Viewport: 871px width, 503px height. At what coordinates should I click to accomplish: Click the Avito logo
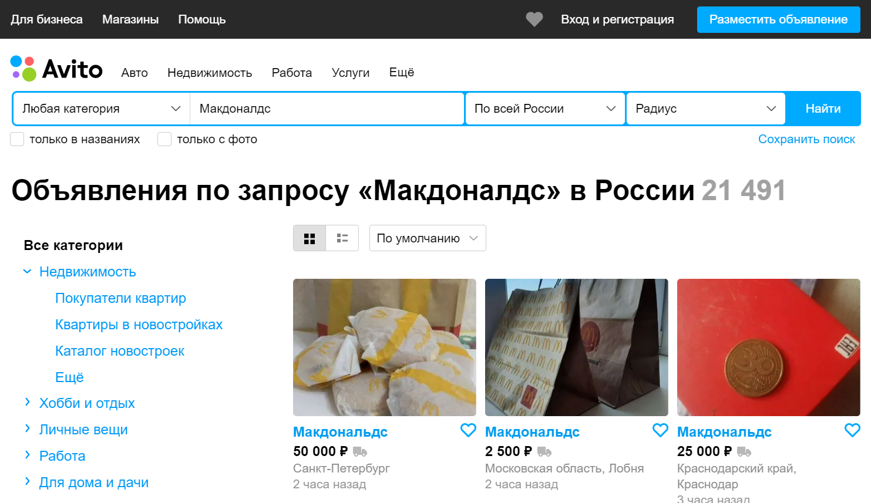[x=56, y=69]
